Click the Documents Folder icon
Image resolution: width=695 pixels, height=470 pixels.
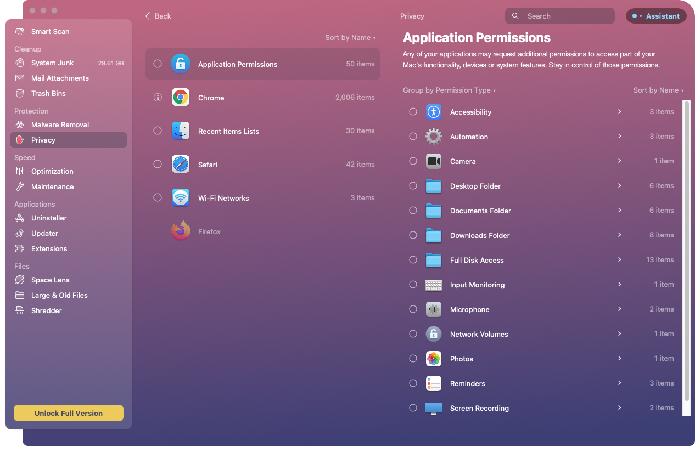(434, 211)
